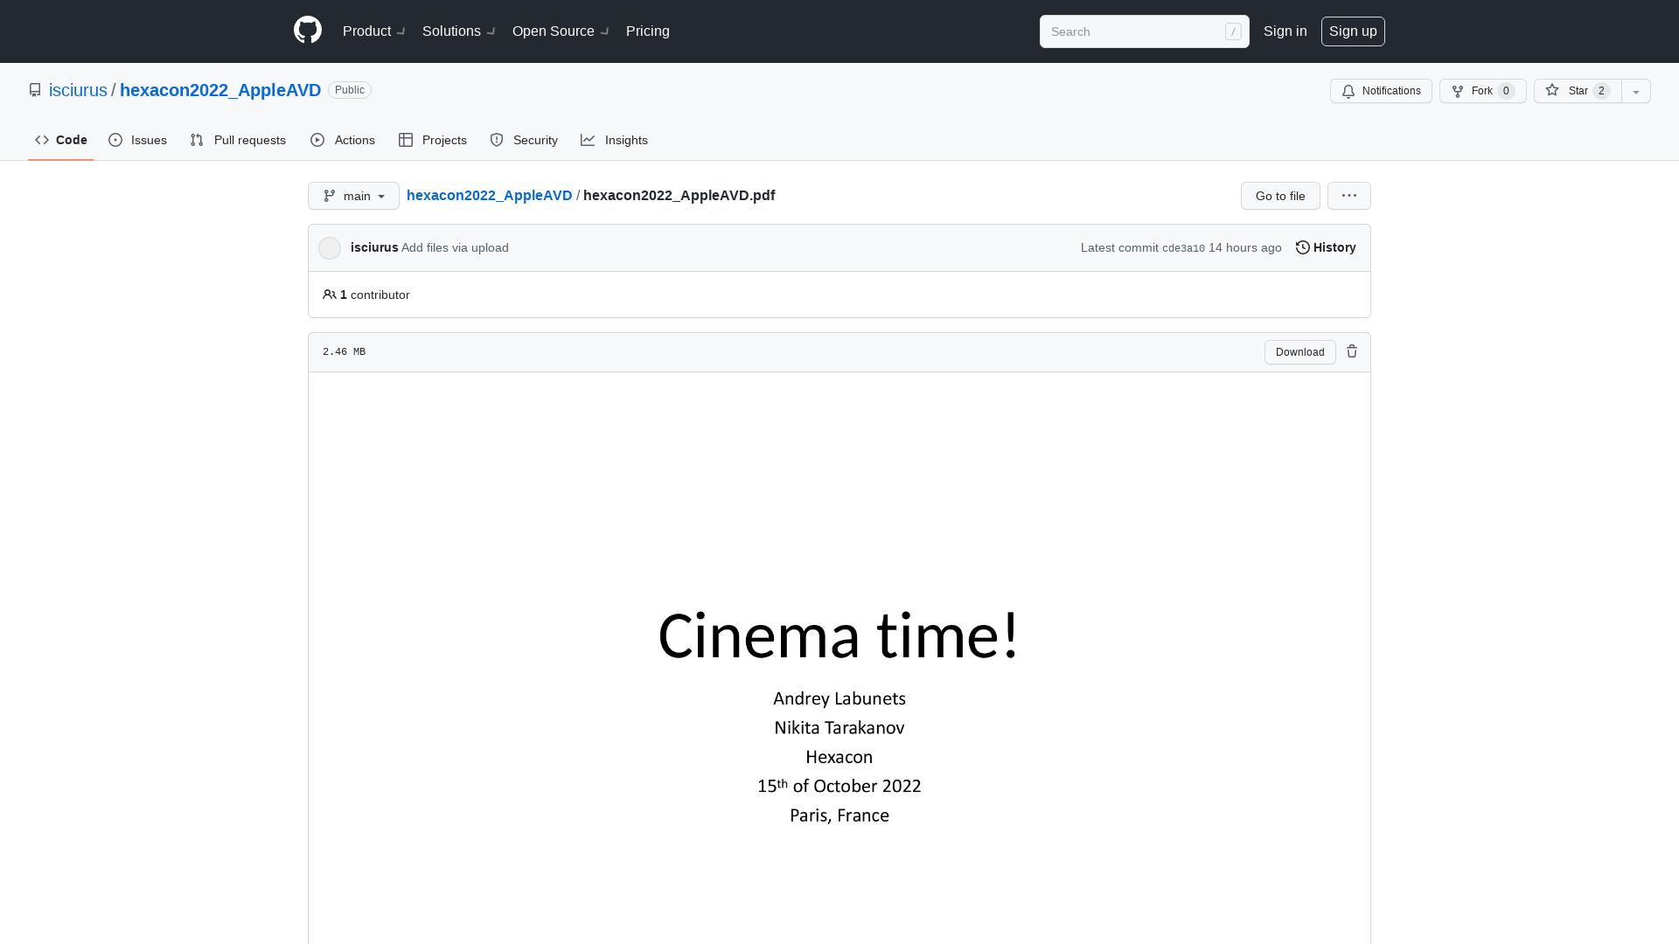Click the Download button
1679x944 pixels.
click(x=1299, y=351)
